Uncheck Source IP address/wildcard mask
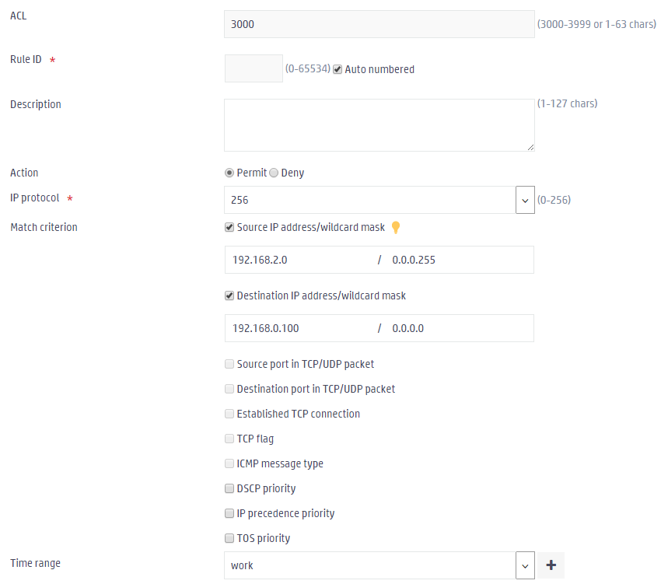This screenshot has width=668, height=584. point(229,228)
